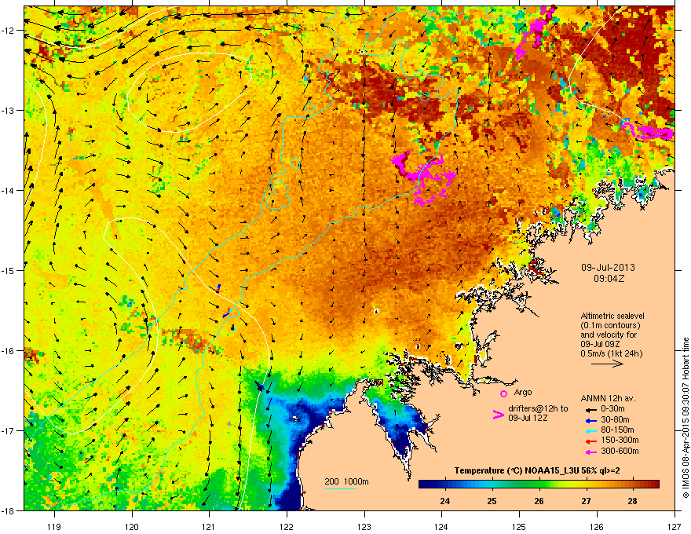
Task: Click the '80-150m' depth label
Action: (x=617, y=430)
